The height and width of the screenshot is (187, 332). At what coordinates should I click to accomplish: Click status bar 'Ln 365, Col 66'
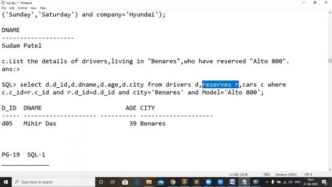(x=239, y=175)
